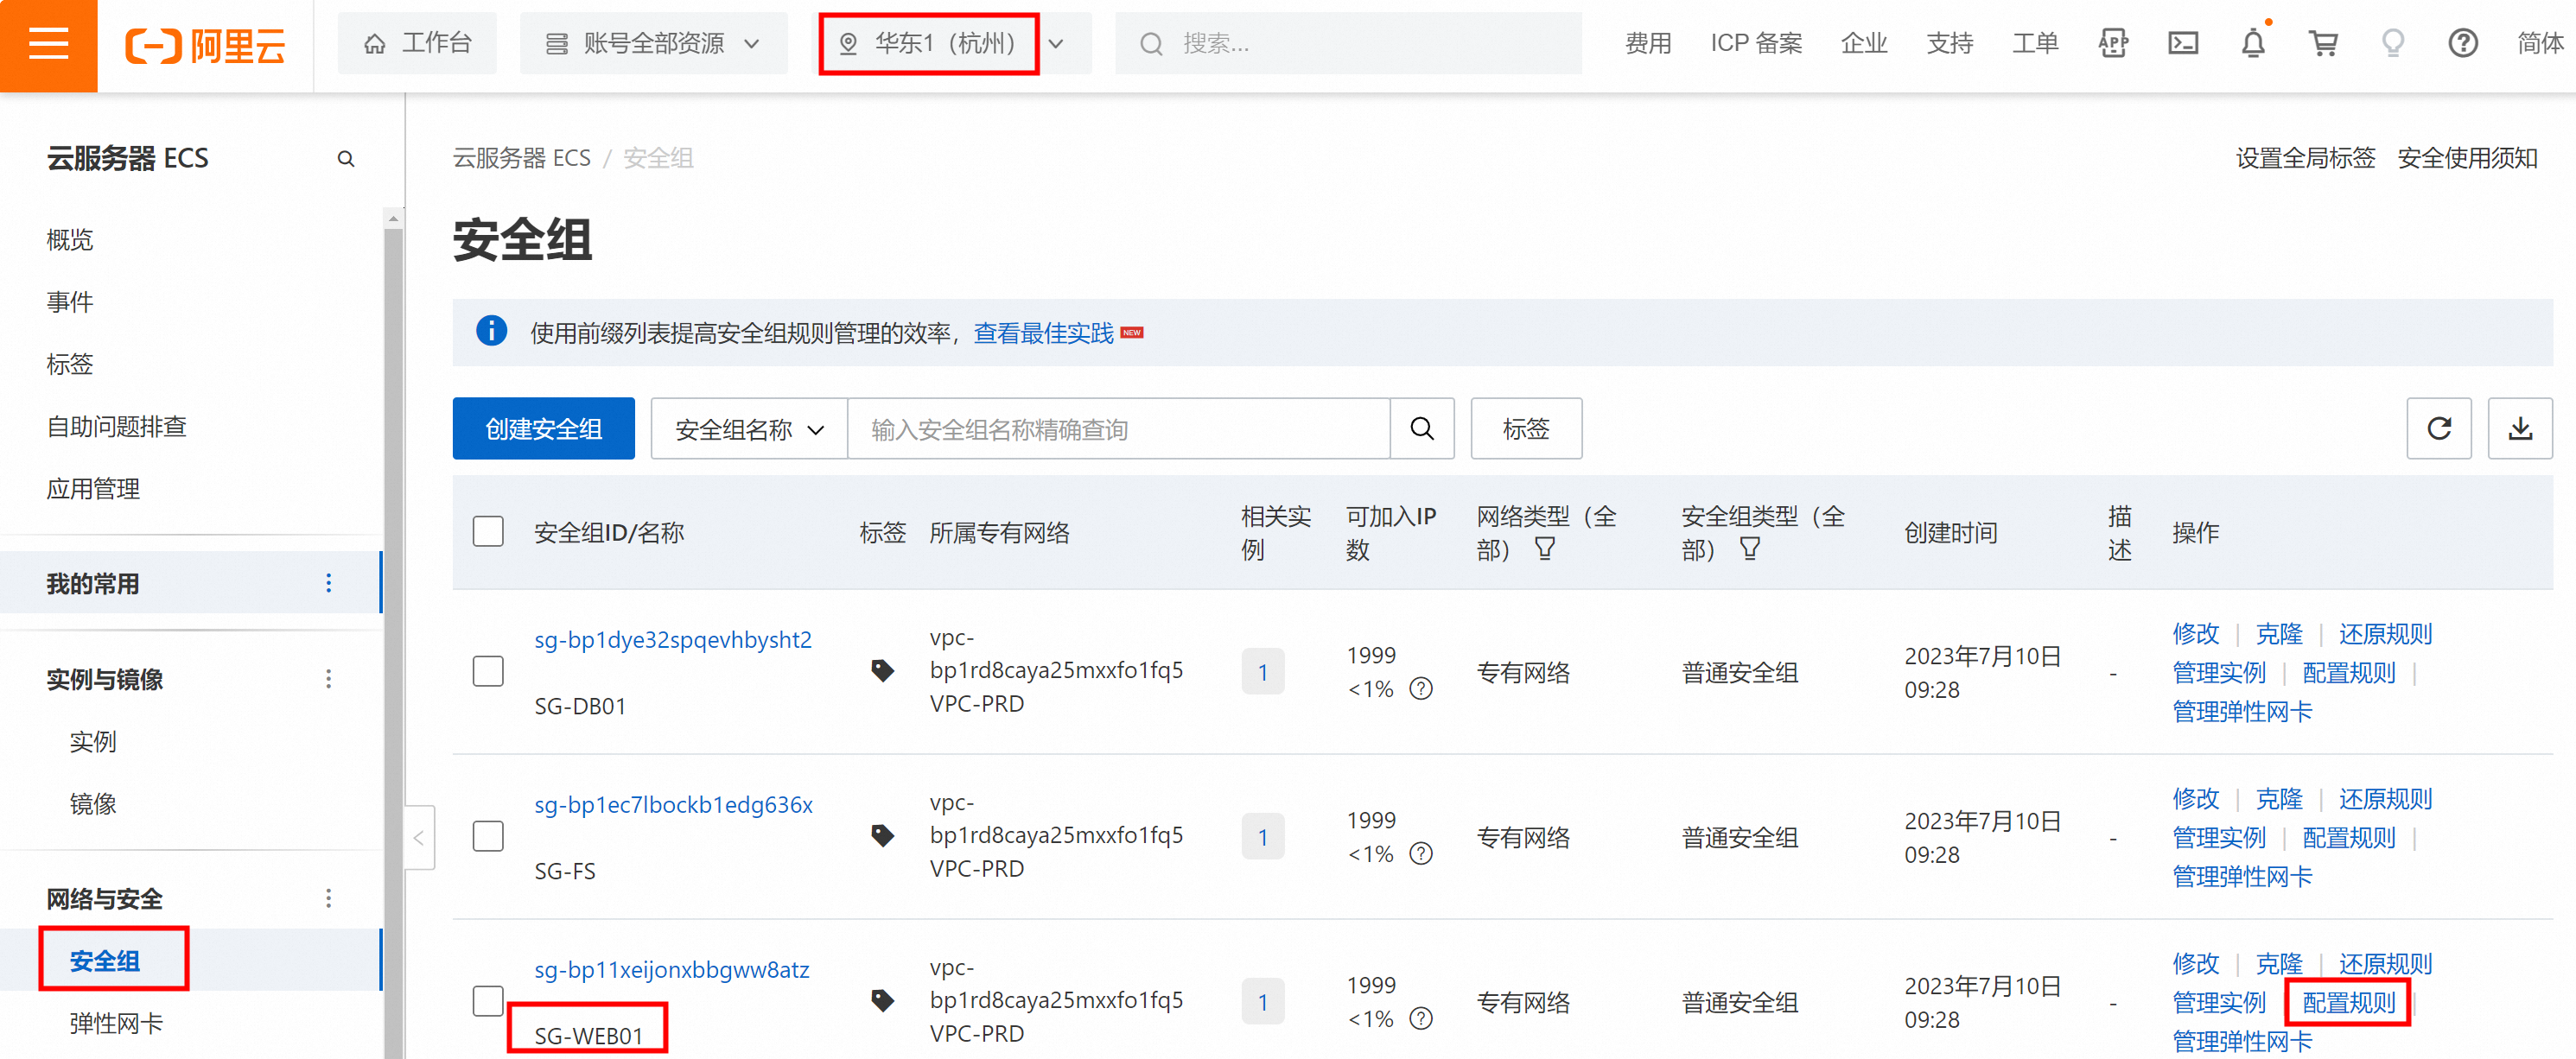The width and height of the screenshot is (2576, 1059).
Task: Open 企业 menu in top bar
Action: (x=1864, y=43)
